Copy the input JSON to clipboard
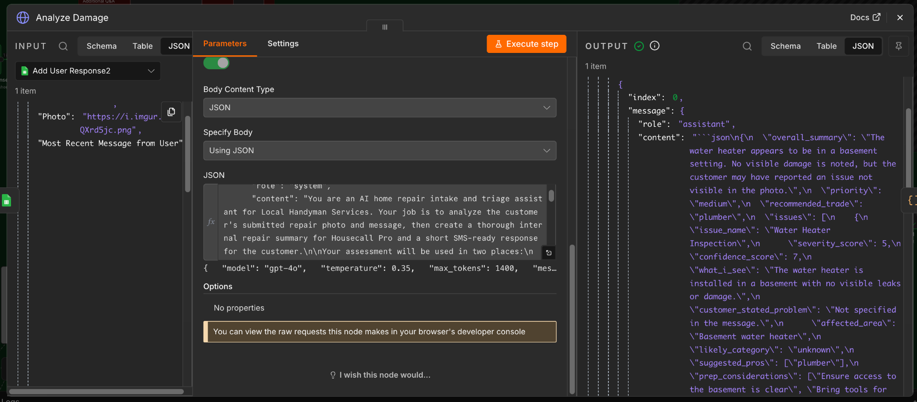The image size is (917, 402). [171, 112]
